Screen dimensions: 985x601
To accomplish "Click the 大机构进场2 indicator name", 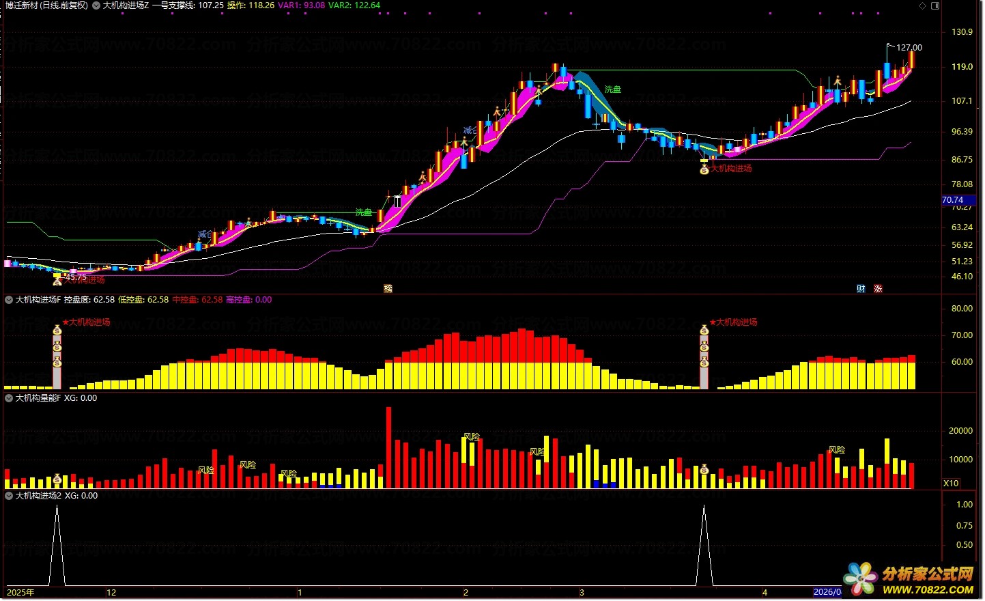I will coord(38,496).
